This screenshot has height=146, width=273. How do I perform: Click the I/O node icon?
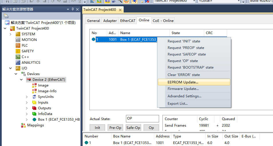[x=18, y=68]
